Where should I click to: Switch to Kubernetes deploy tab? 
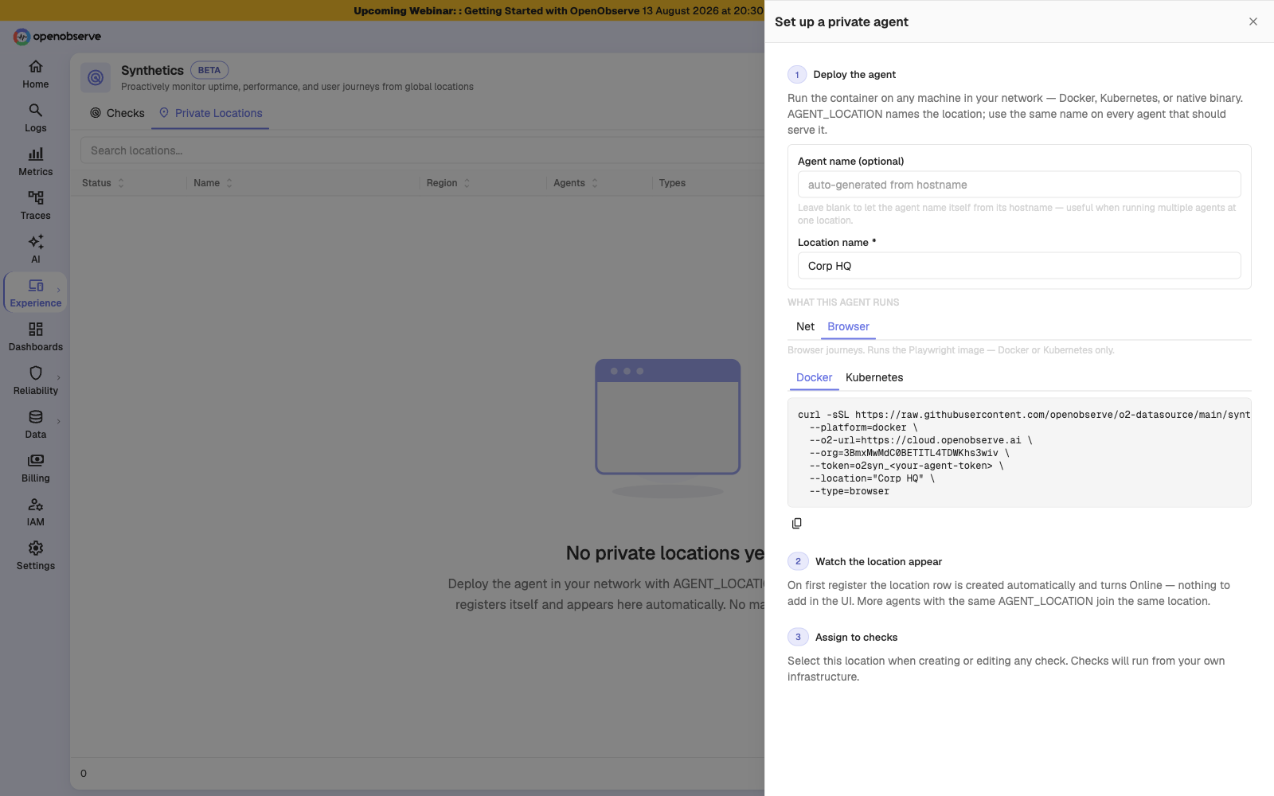(x=874, y=377)
